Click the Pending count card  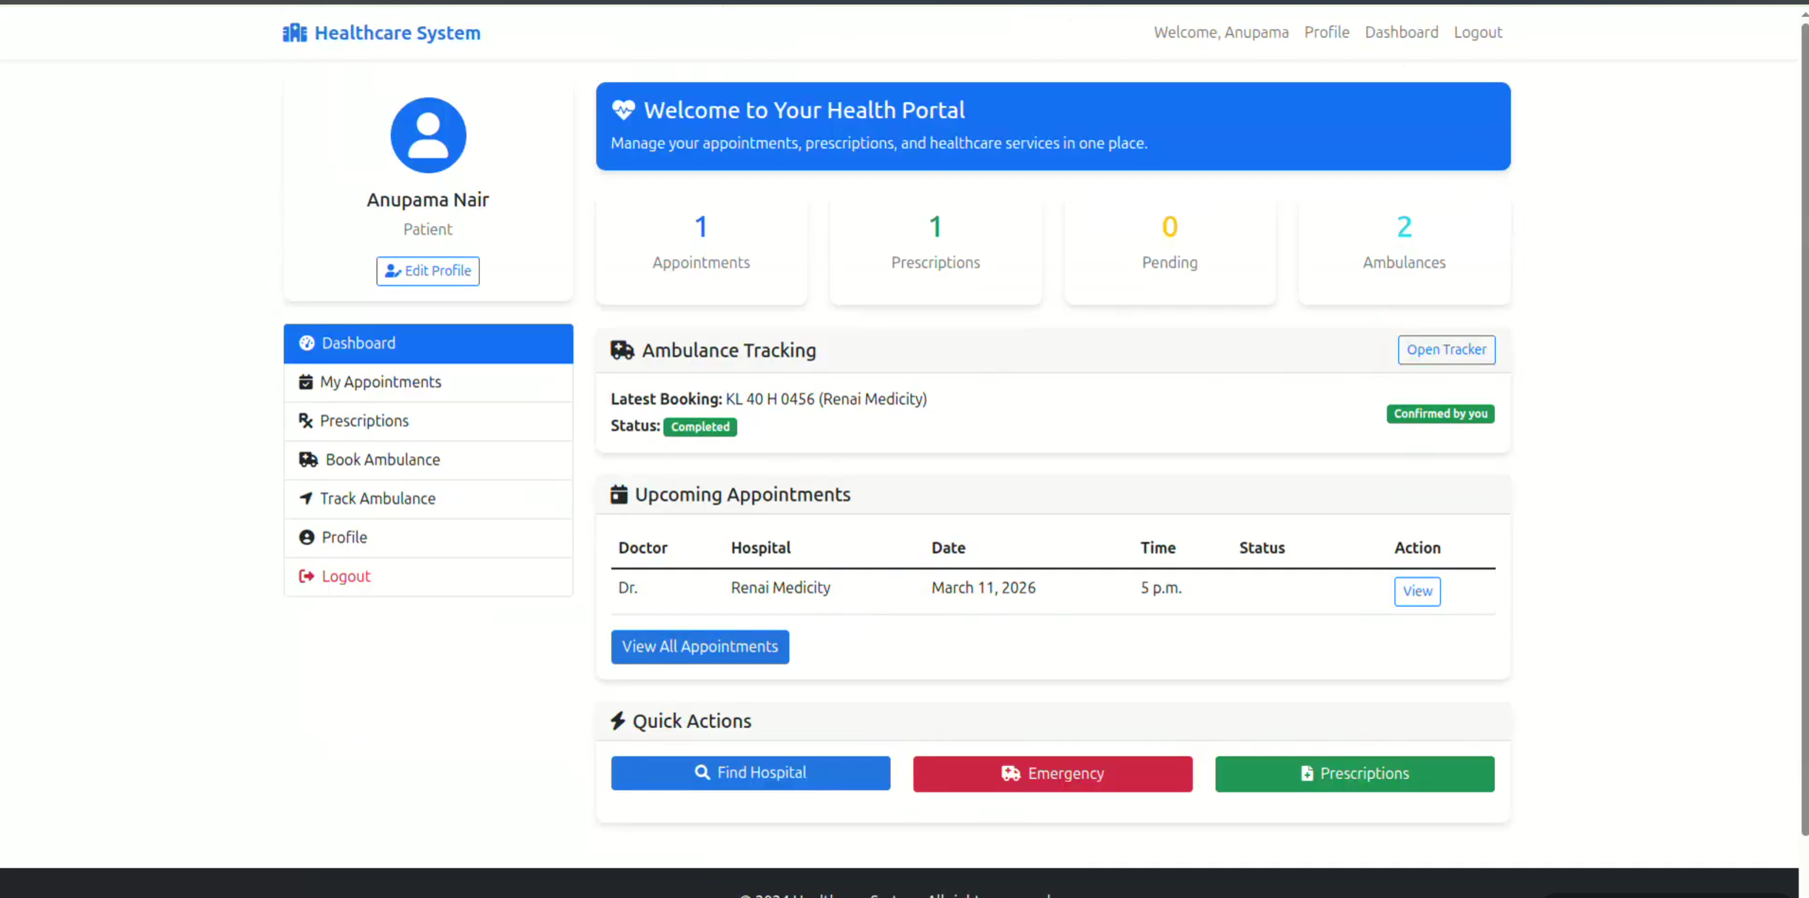coord(1169,249)
